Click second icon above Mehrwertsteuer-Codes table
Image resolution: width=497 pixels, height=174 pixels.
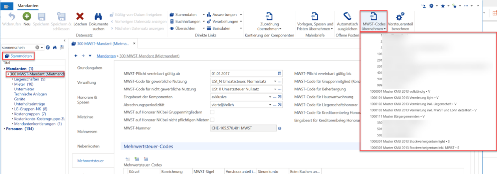pos(137,159)
